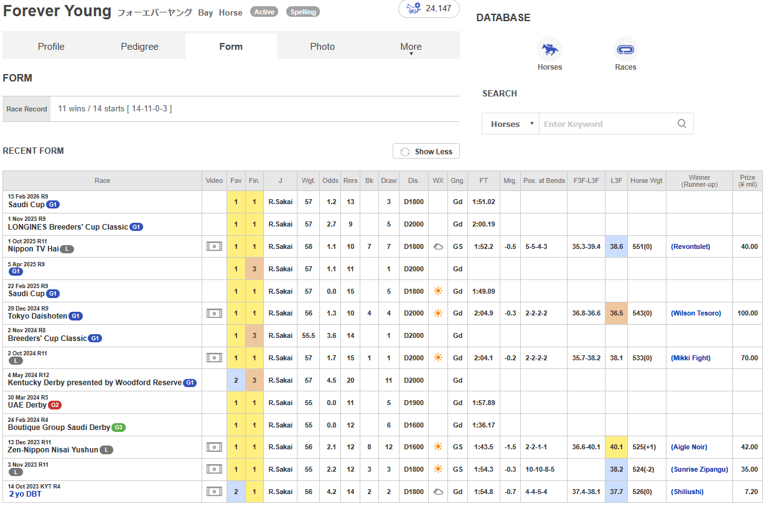Click the Race column header

[x=102, y=180]
